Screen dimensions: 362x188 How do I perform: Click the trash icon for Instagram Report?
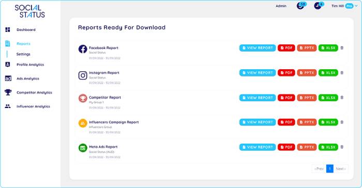pyautogui.click(x=342, y=73)
